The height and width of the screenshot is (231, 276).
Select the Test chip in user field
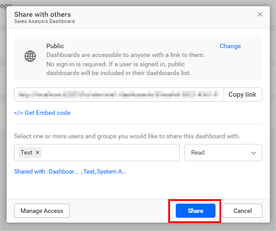click(26, 152)
